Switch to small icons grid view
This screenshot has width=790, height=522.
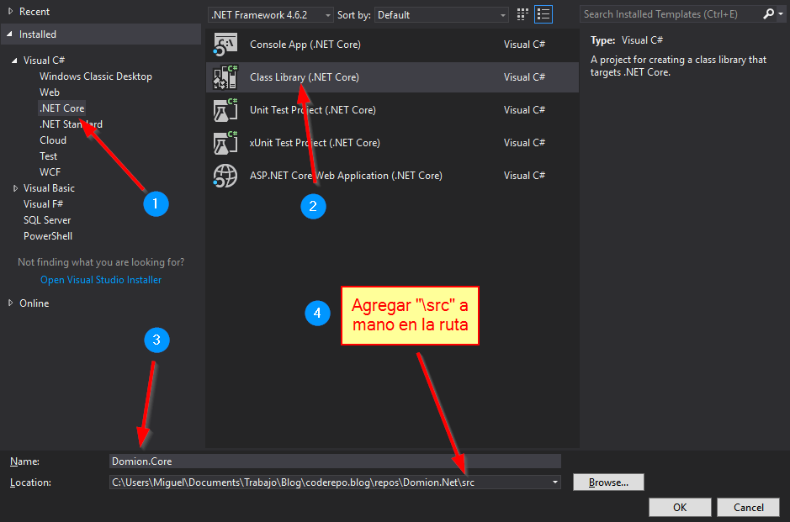(522, 14)
